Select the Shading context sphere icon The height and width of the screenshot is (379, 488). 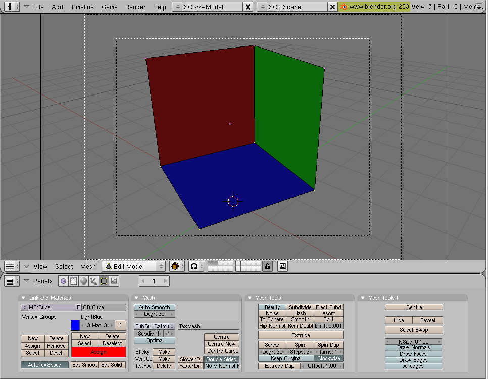coord(83,281)
